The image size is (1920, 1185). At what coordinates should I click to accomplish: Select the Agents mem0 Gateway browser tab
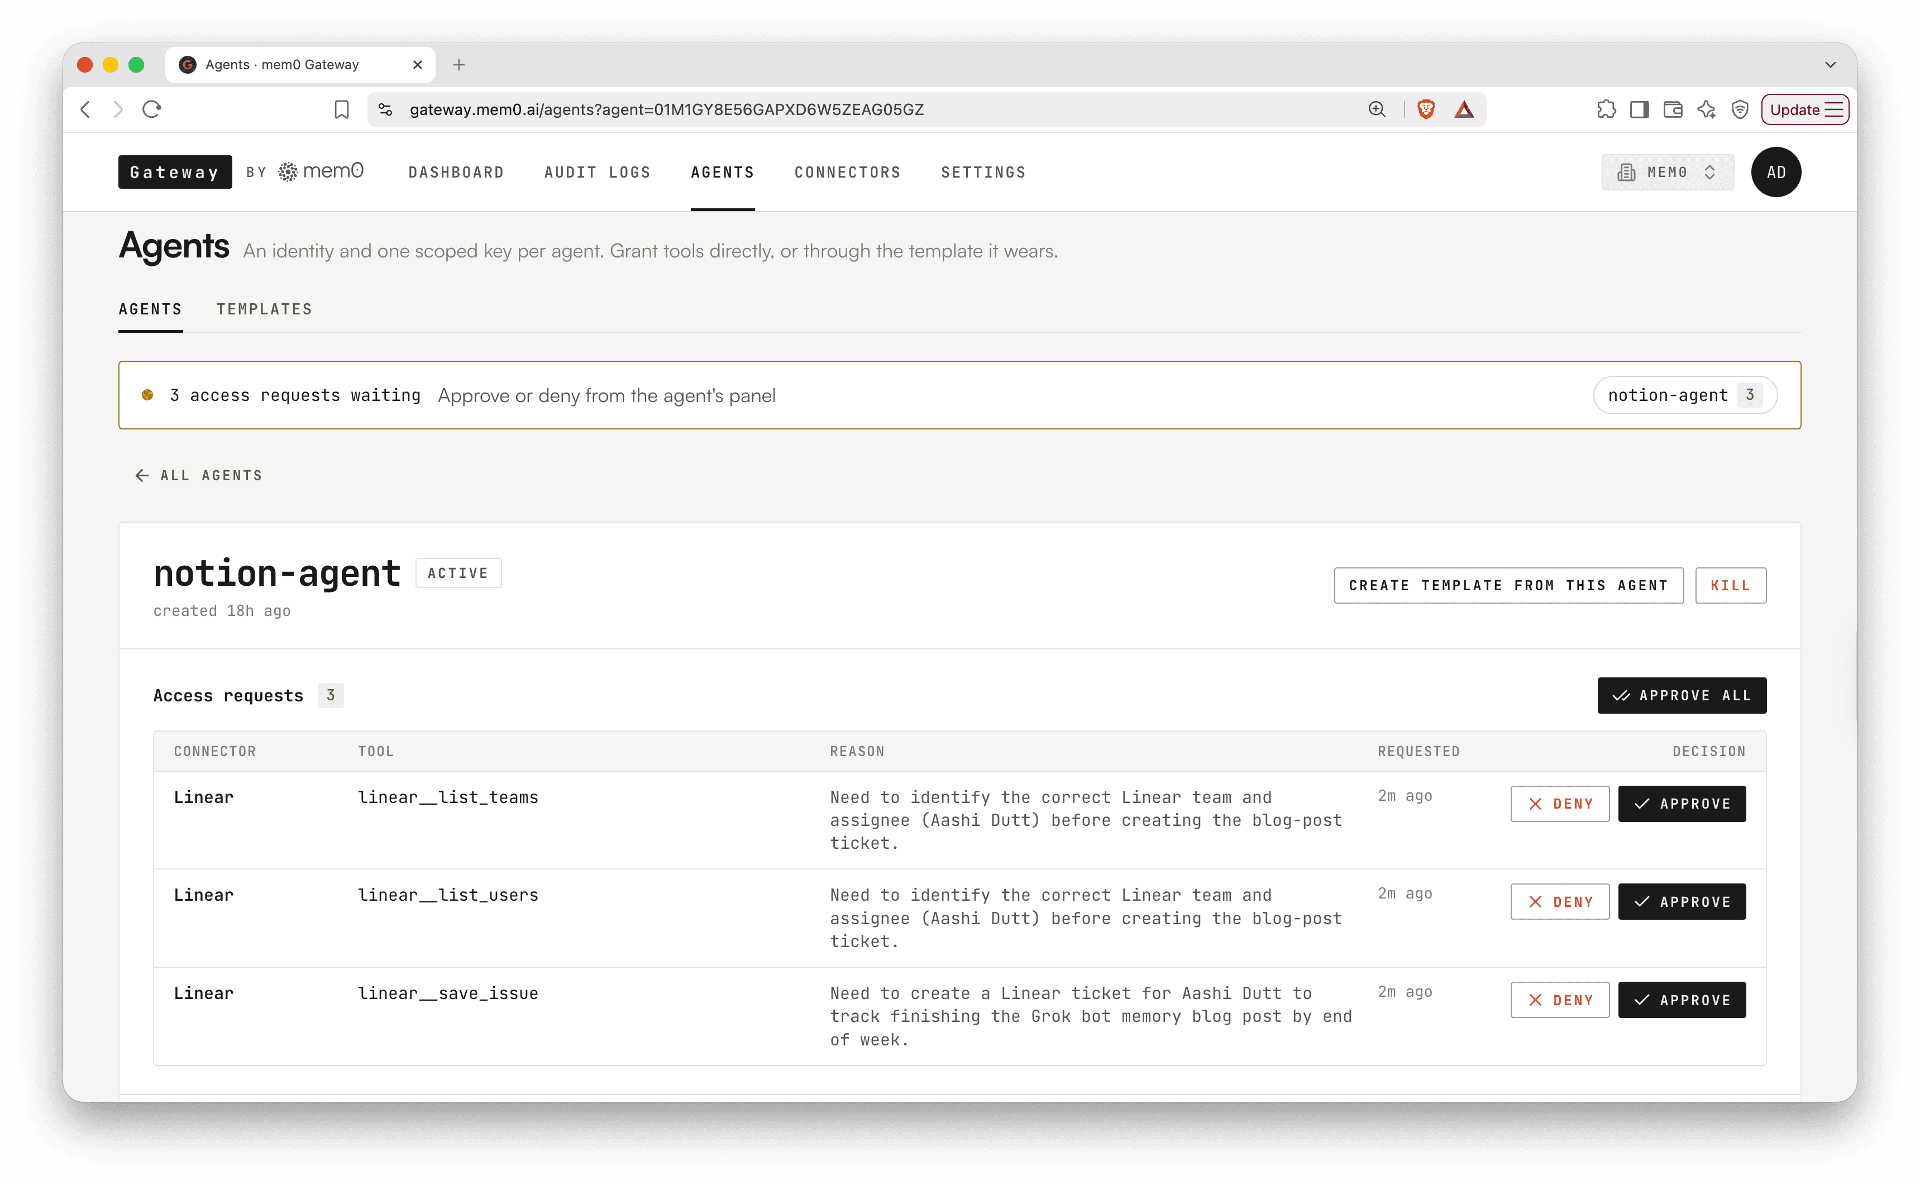[300, 65]
